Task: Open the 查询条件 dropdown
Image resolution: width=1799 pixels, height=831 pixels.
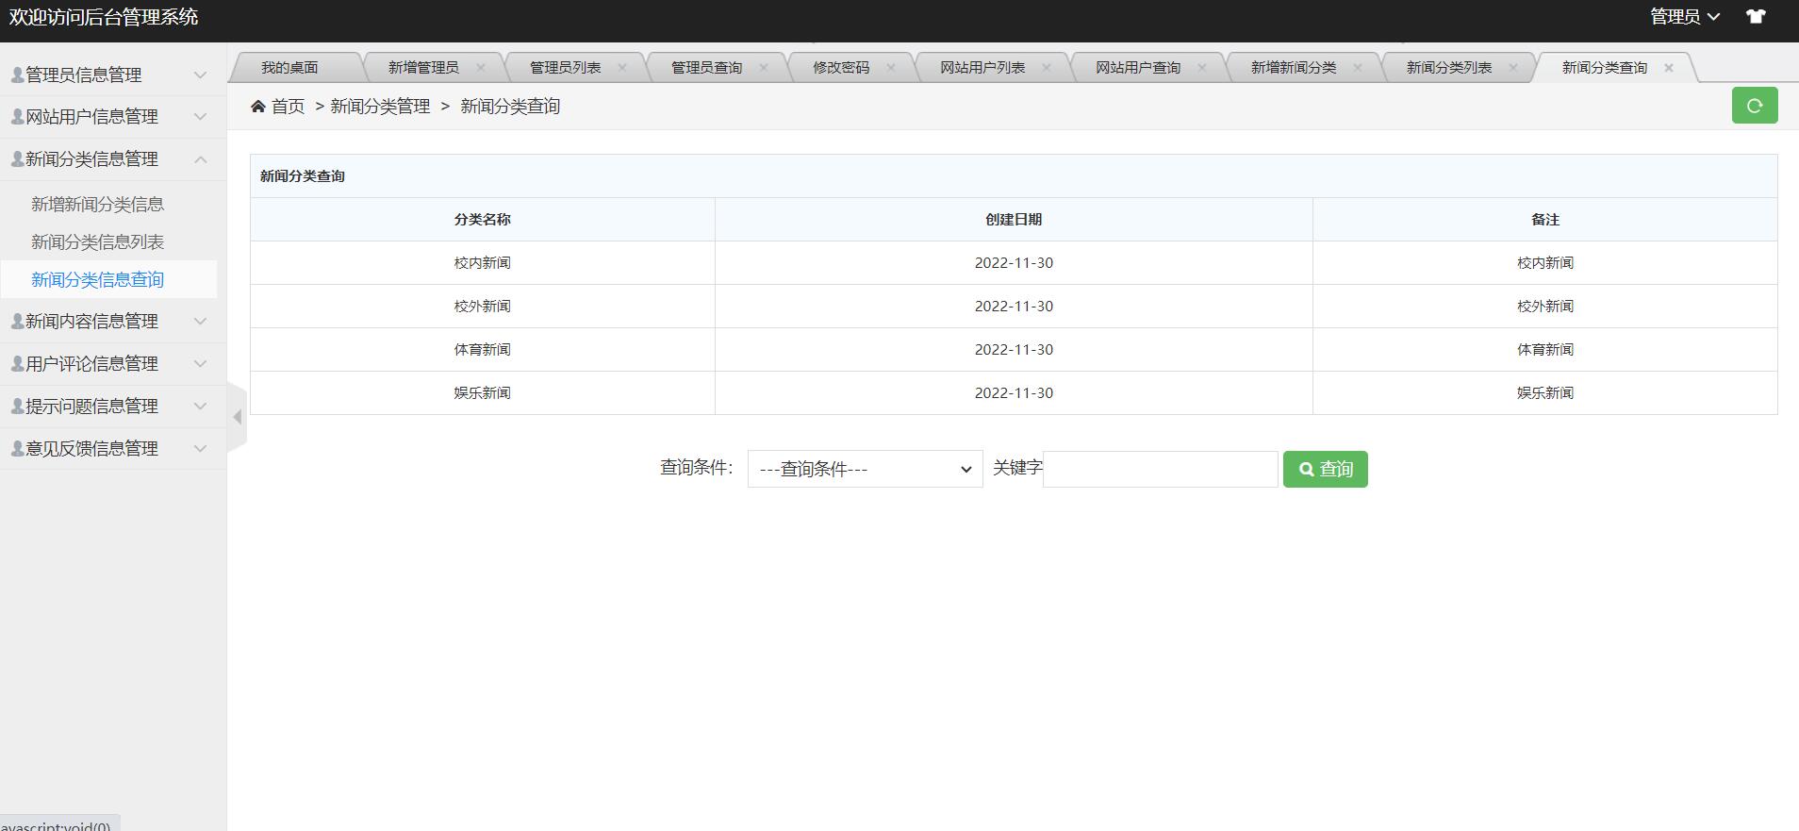Action: pos(865,469)
